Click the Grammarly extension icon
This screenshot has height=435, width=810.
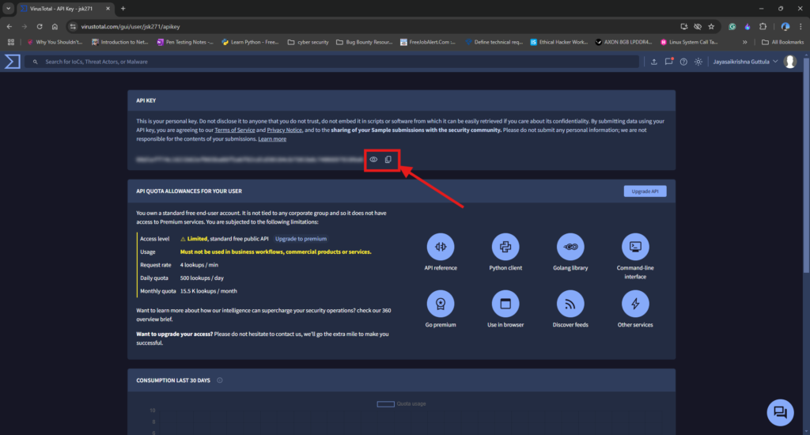click(732, 26)
